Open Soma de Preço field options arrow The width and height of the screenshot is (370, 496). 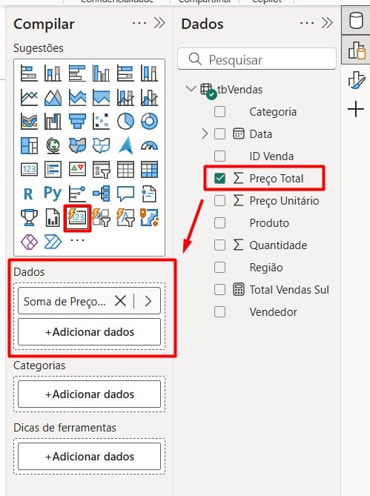coord(148,301)
